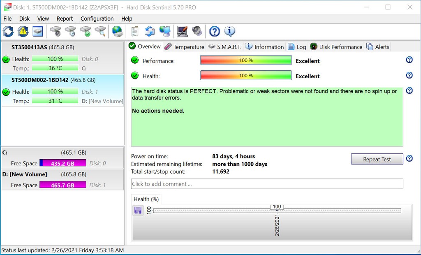Click the C: Free Space 435.2 GB bar
This screenshot has width=421, height=255.
[63, 163]
